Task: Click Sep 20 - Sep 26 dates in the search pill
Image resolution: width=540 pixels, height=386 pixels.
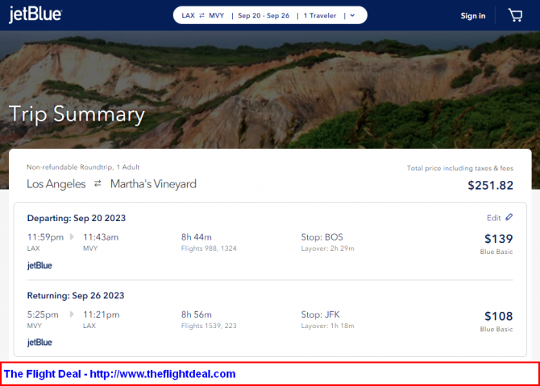Action: (264, 15)
